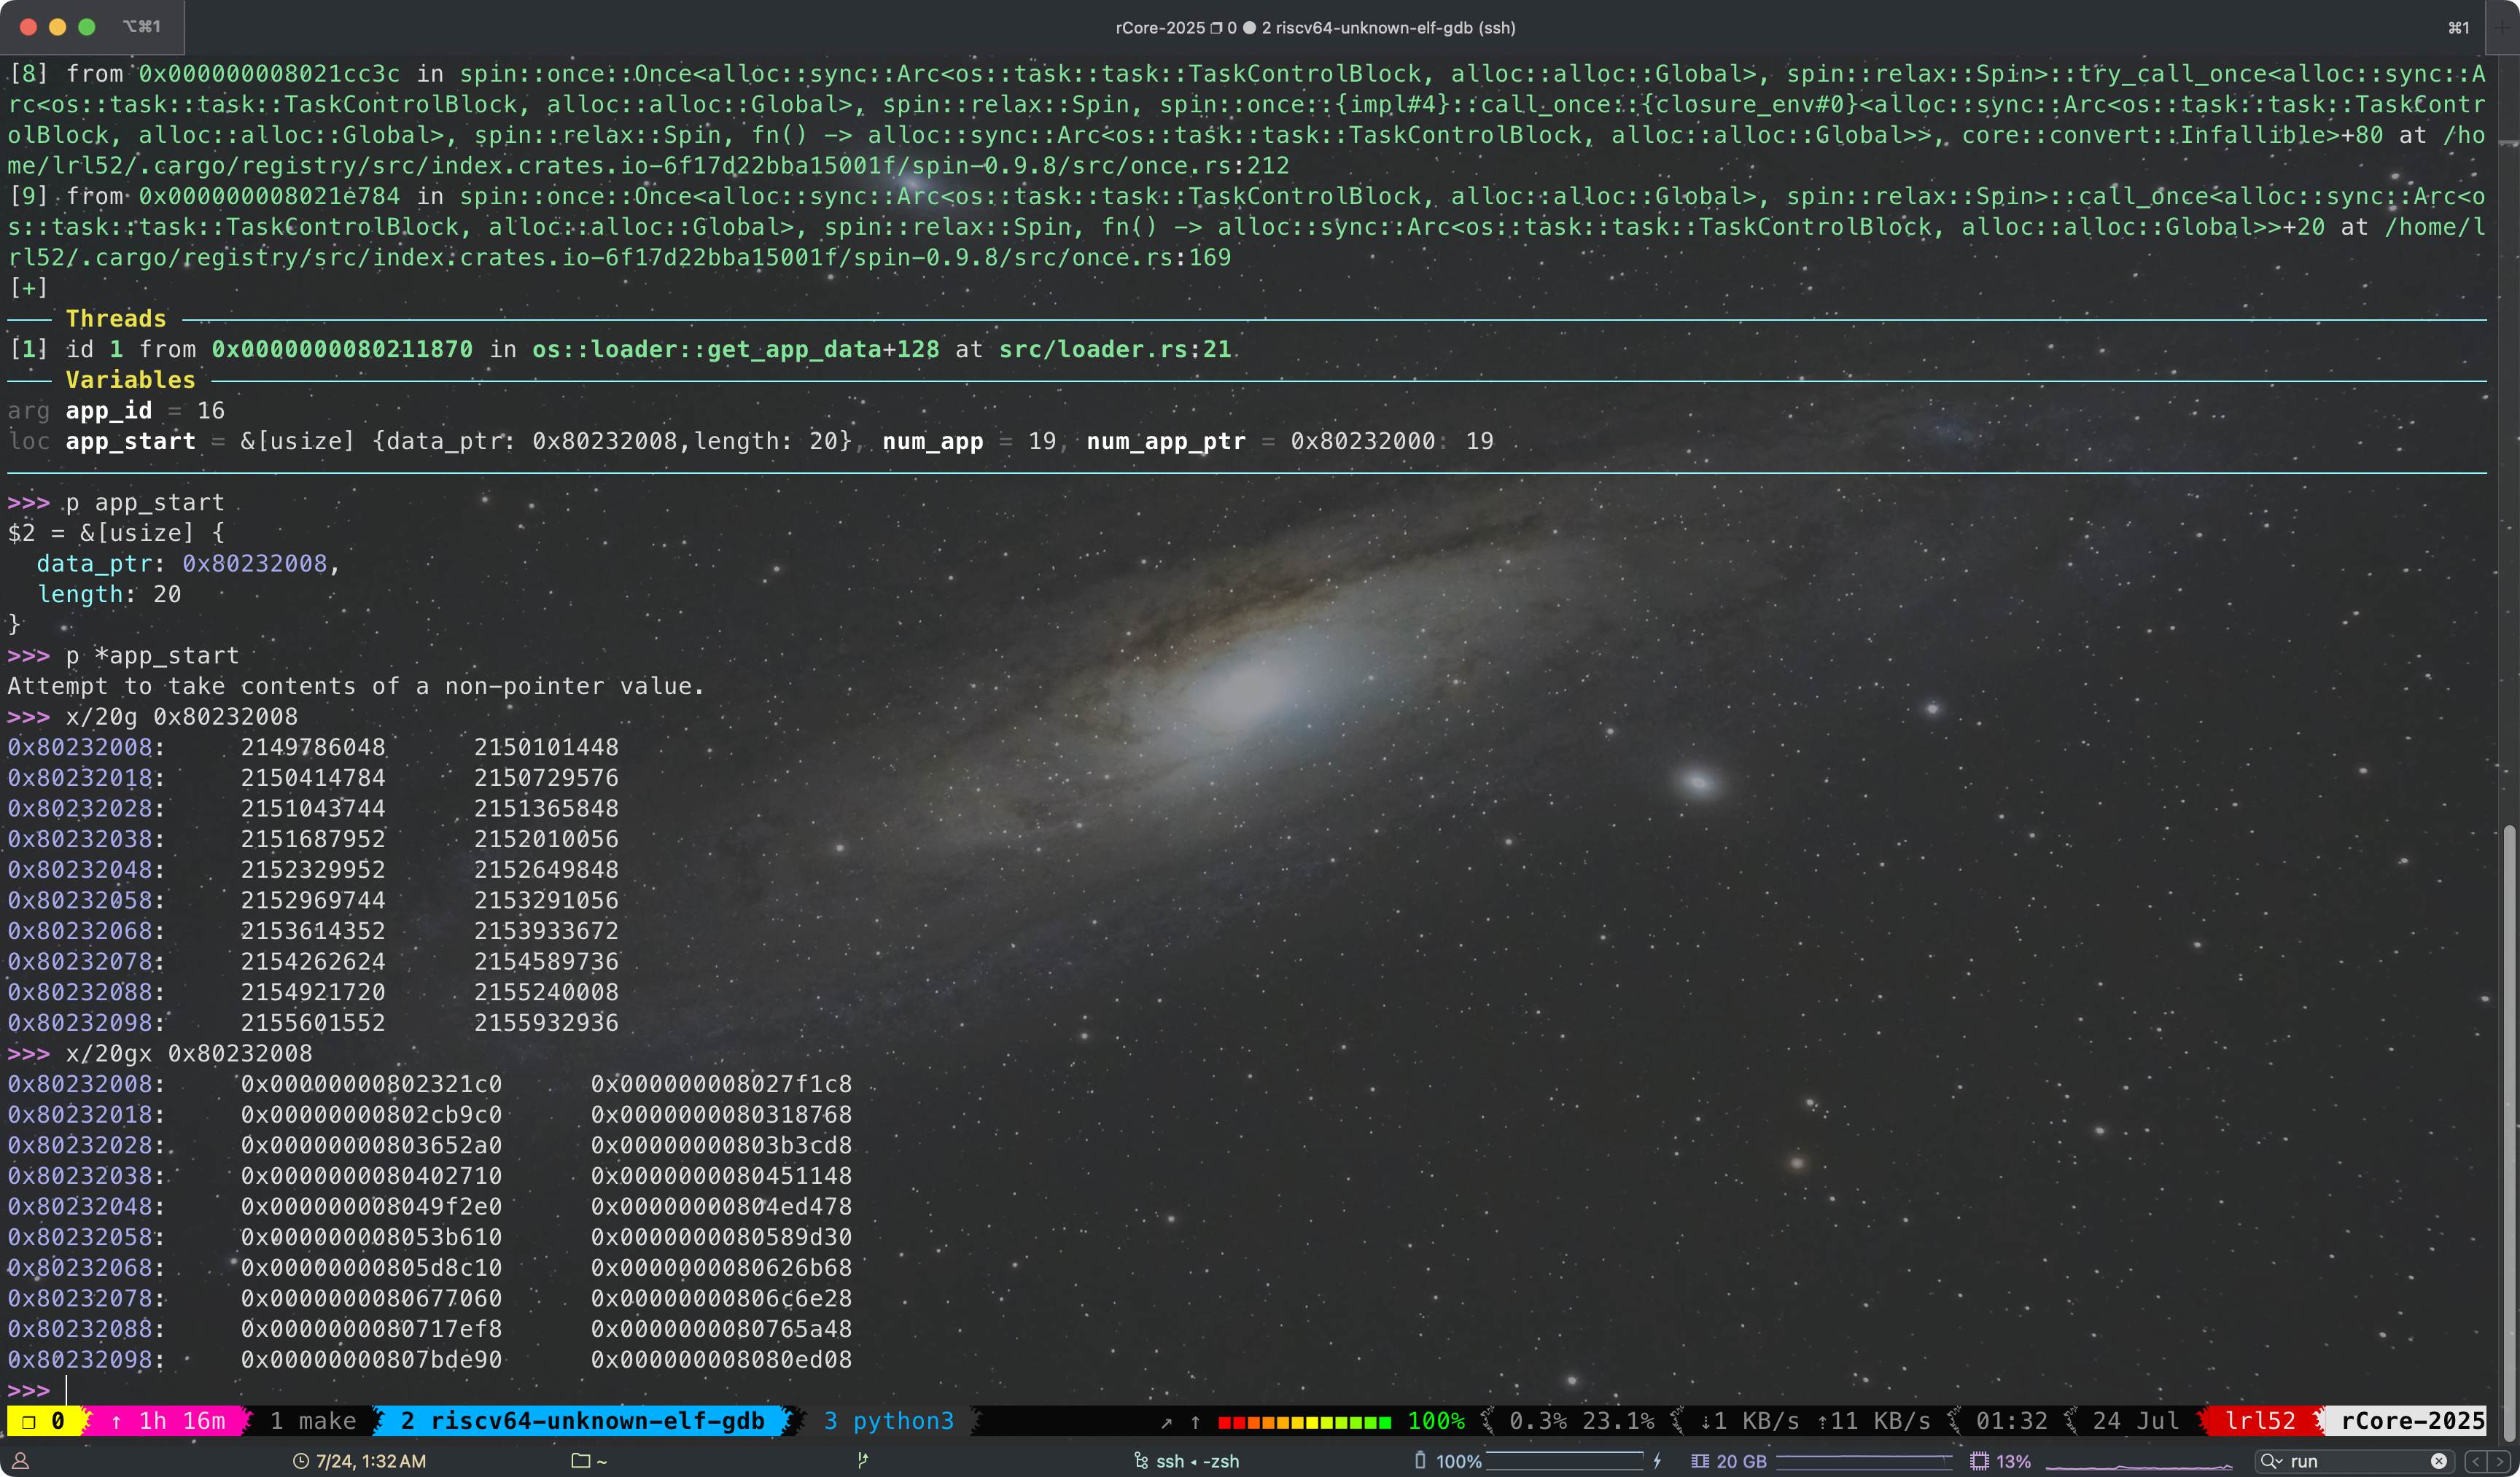Click 'src/loader.rs:21' source location
Screen dimensions: 2520x1477
[1115, 349]
